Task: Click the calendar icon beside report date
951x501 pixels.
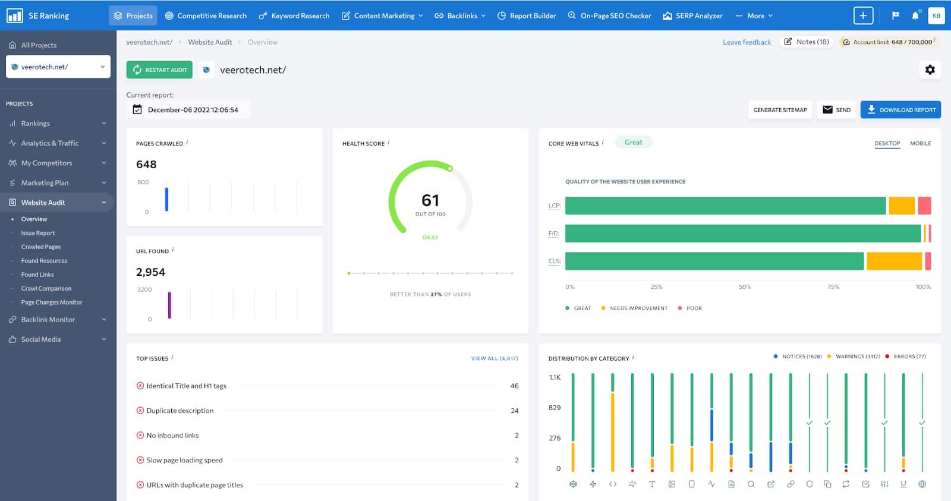Action: [137, 109]
